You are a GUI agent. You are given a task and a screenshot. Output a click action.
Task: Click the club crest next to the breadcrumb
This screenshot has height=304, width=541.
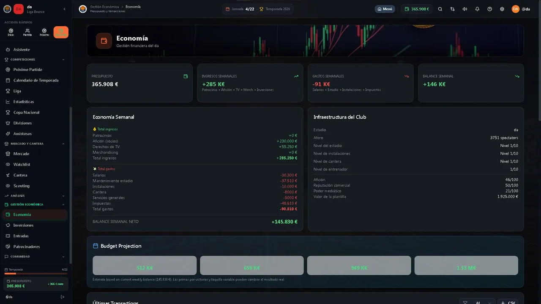pos(83,9)
